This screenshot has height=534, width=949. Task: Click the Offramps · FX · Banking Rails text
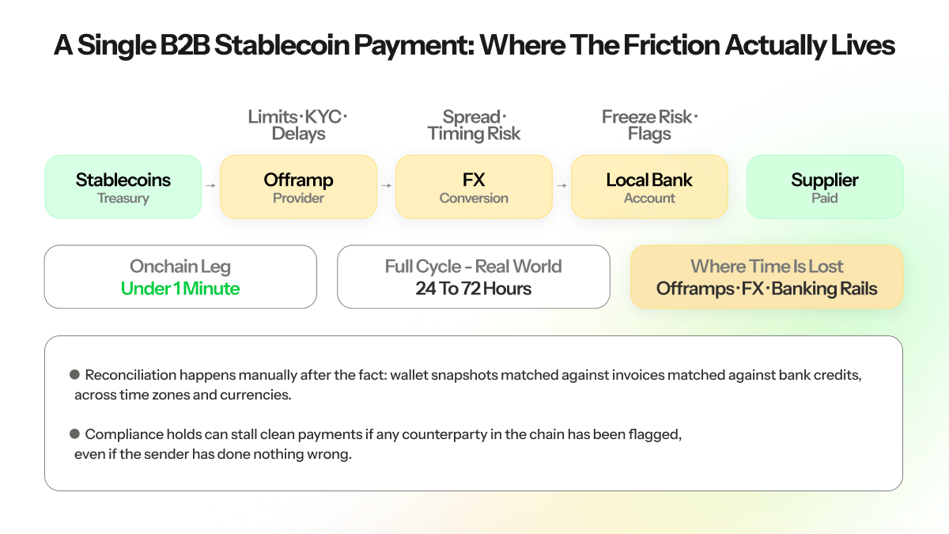[766, 289]
